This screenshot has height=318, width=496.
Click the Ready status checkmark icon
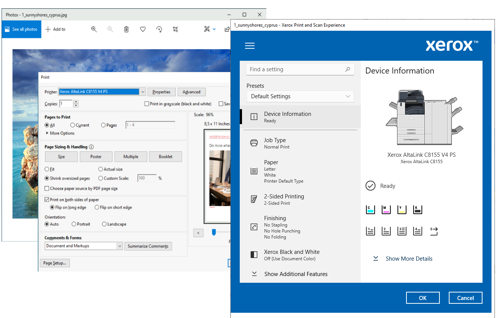tap(371, 186)
